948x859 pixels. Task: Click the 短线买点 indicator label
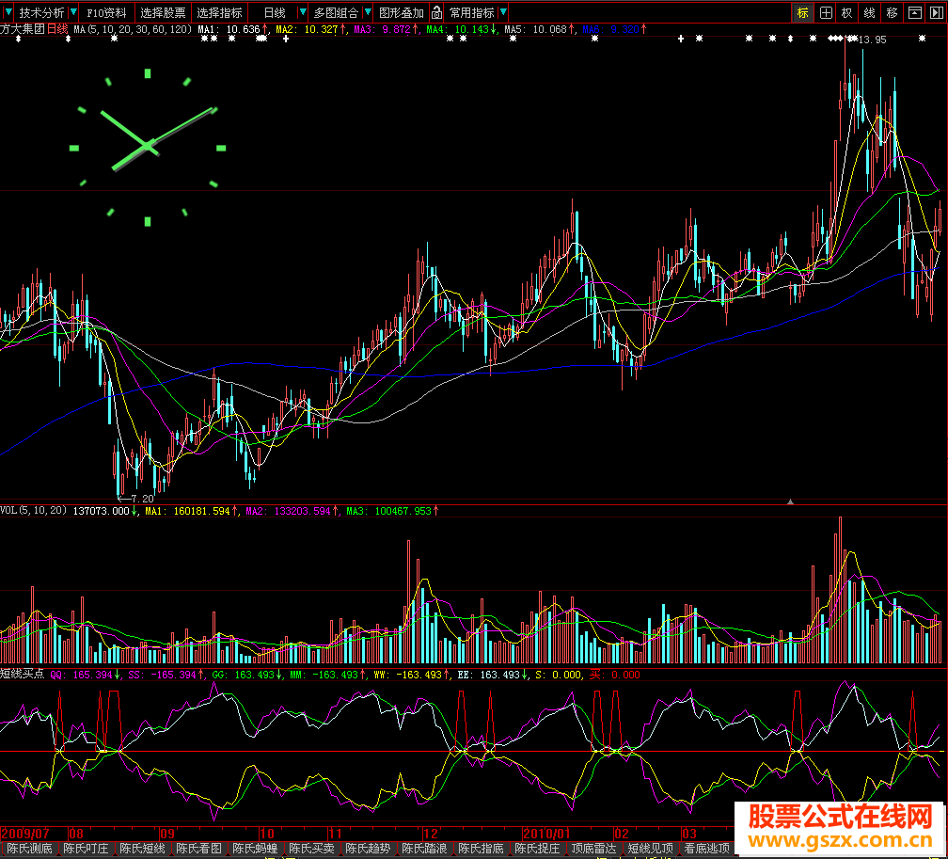pos(23,674)
